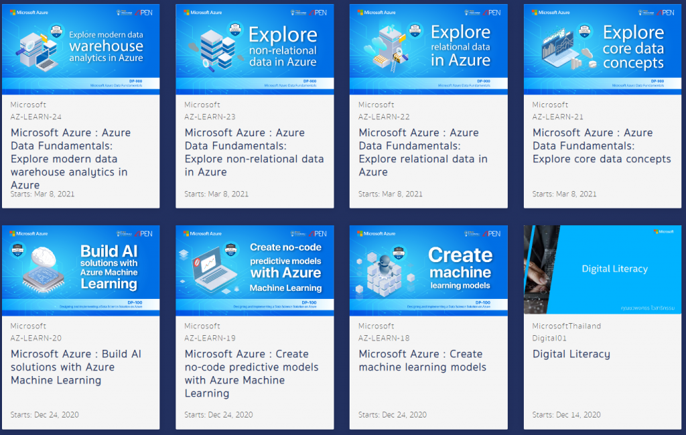This screenshot has width=686, height=435.
Task: Click the database building illustration in the AZ-LEARN-22 banner
Action: (x=387, y=49)
